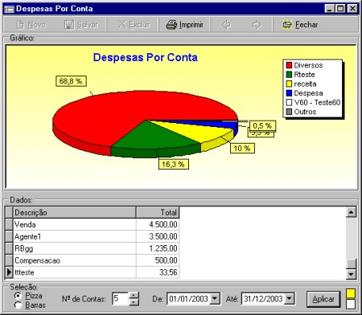Click the Despesa legend entry

(x=305, y=93)
